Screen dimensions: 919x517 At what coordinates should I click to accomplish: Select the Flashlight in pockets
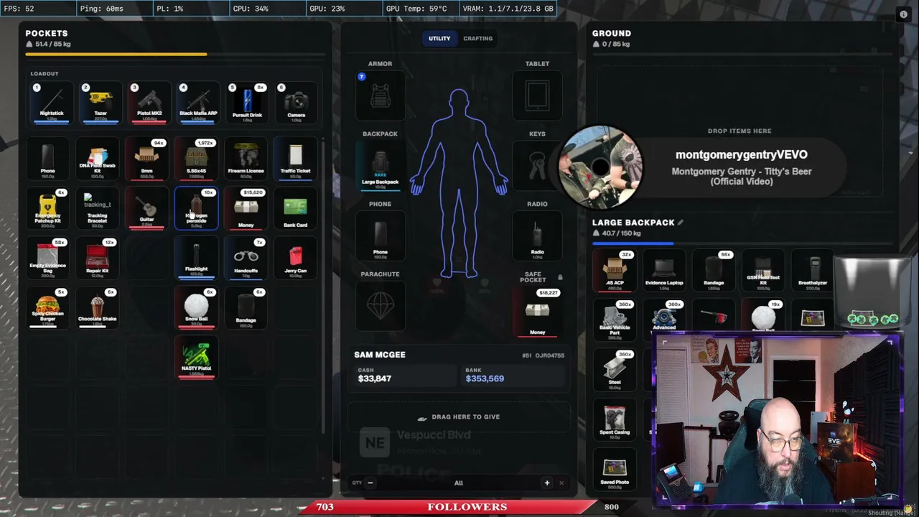pyautogui.click(x=196, y=258)
